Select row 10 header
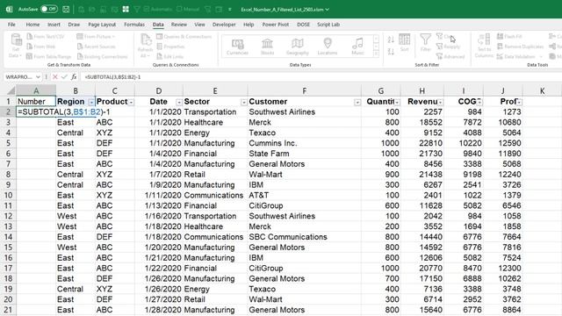 (8, 195)
